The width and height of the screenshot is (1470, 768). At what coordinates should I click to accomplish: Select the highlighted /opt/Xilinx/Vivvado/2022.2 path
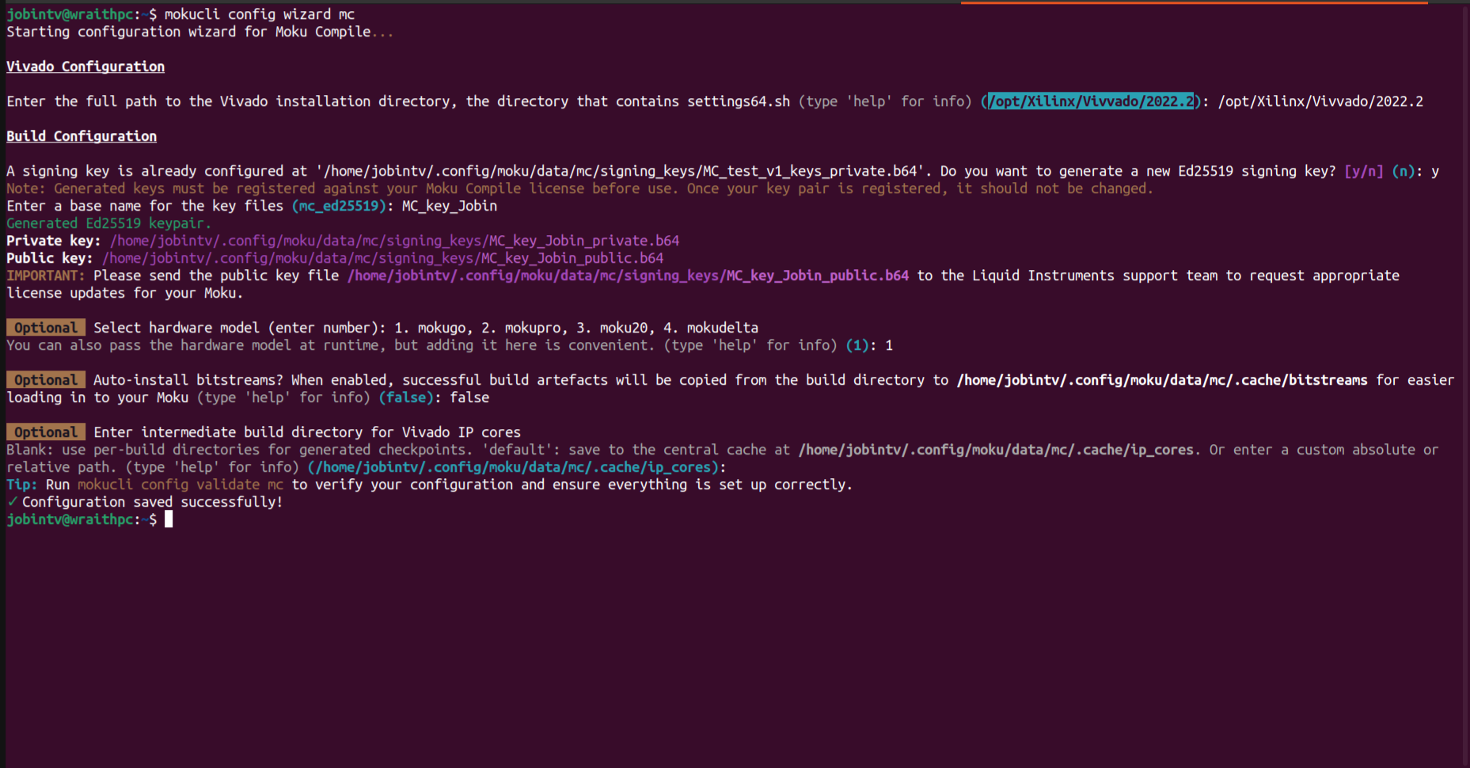pos(1091,101)
